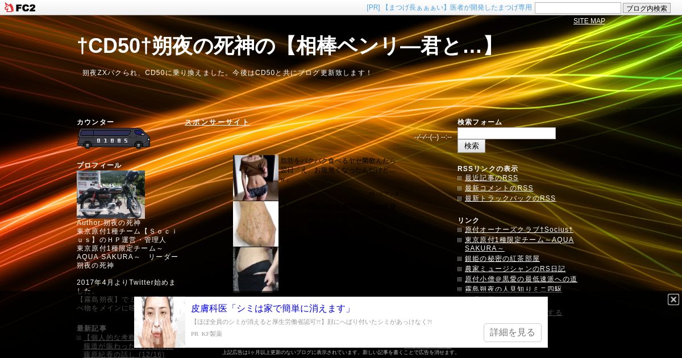Click the black shorts waist ad thumbnail
The height and width of the screenshot is (358, 682).
click(x=256, y=269)
